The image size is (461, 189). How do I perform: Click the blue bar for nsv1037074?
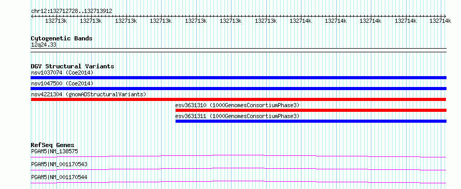(238, 78)
